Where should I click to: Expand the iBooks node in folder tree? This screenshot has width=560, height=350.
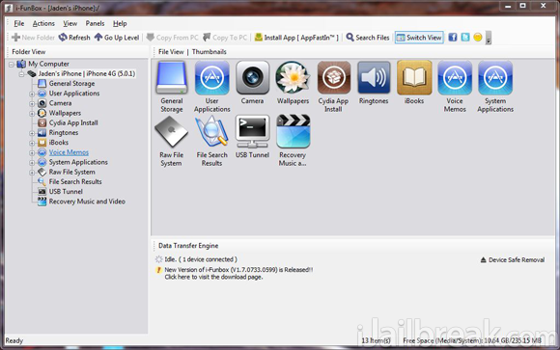[x=32, y=143]
